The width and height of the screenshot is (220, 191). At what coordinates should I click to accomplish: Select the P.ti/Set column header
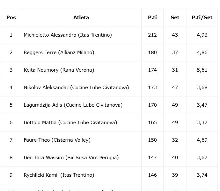pyautogui.click(x=202, y=18)
